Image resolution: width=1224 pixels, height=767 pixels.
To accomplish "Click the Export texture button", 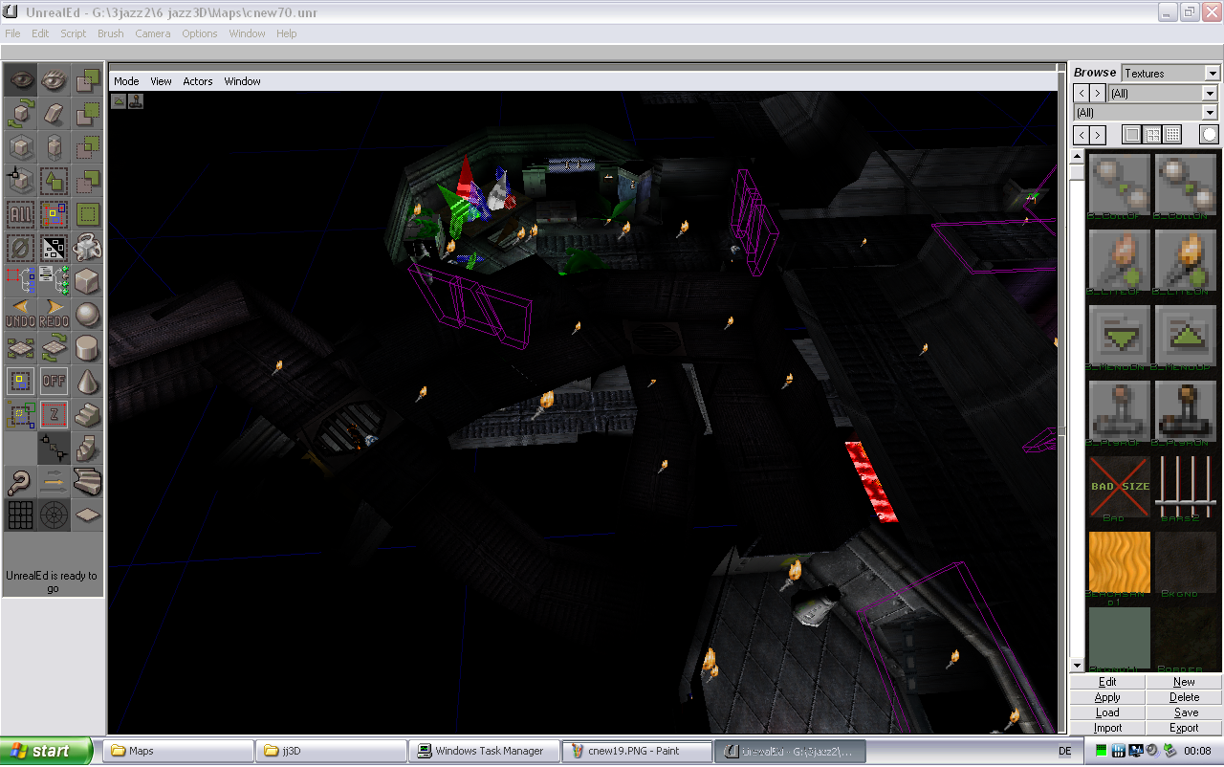I will click(1184, 728).
